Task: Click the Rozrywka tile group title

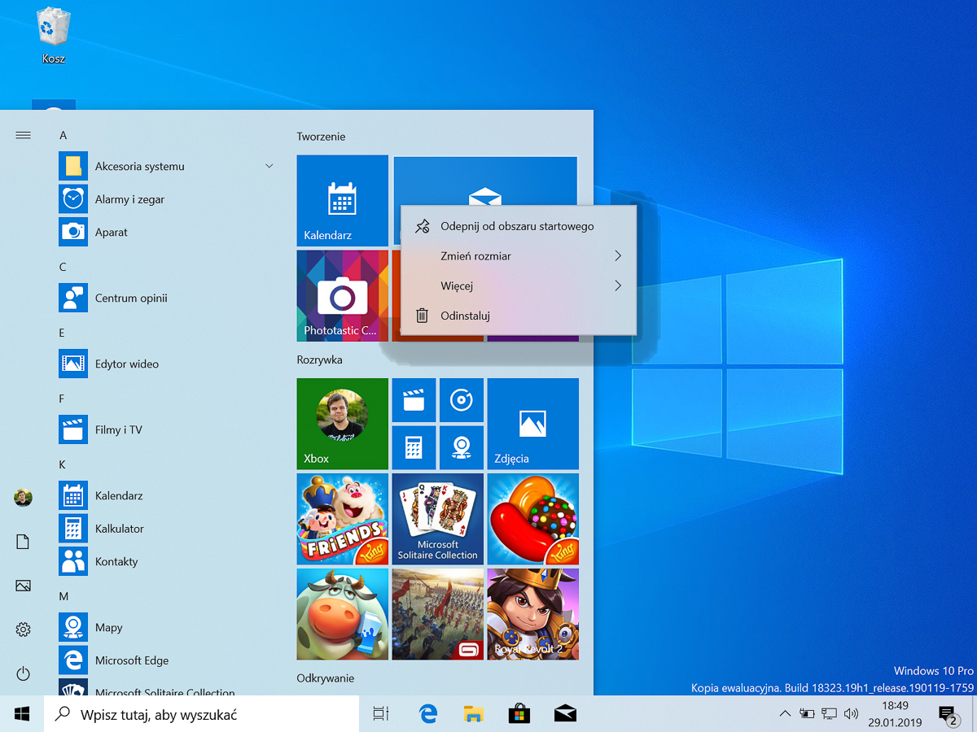Action: click(x=320, y=359)
